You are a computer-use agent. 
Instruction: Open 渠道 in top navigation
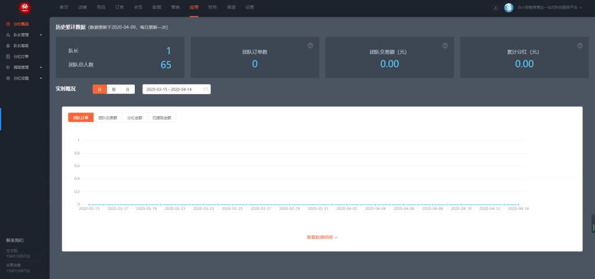tap(231, 7)
